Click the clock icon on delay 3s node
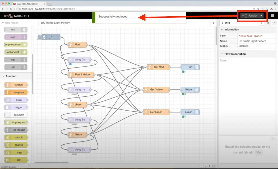The width and height of the screenshot is (278, 169). pos(71,60)
